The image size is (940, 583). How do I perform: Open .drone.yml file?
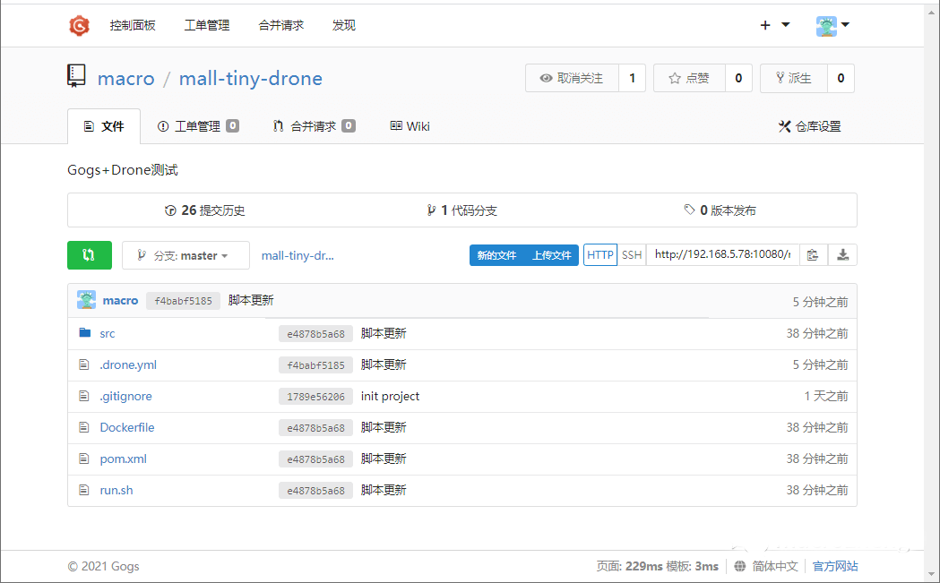click(x=128, y=364)
